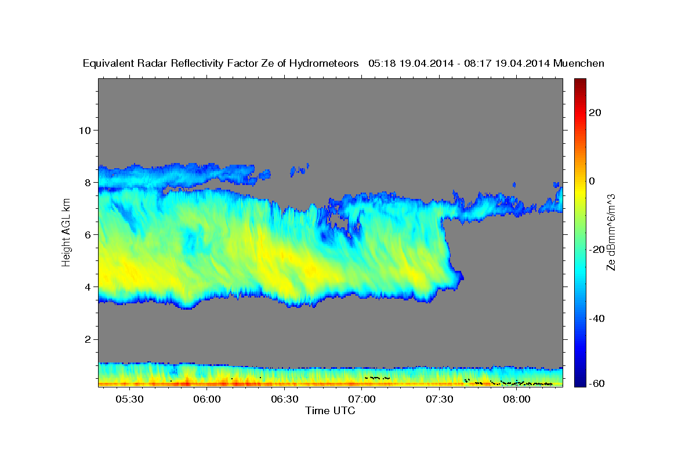Click the location label 'Muenchen'
This screenshot has height=464, width=696.
point(579,64)
